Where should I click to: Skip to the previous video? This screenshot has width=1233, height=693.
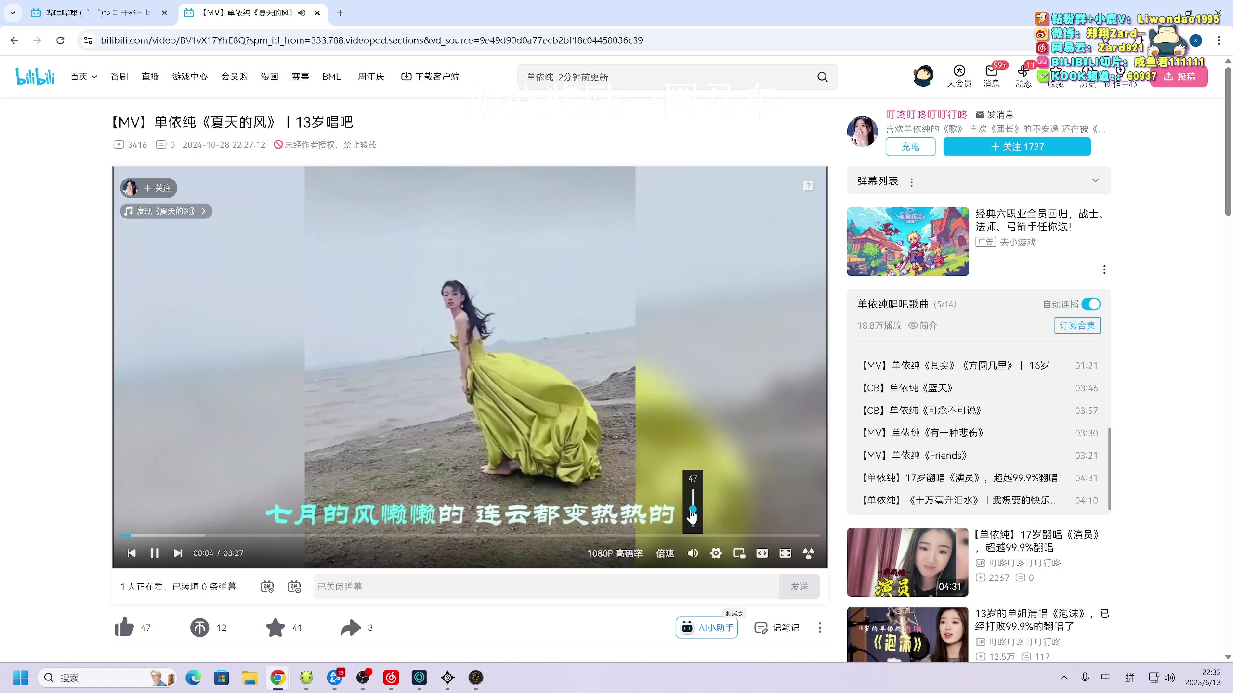[131, 553]
